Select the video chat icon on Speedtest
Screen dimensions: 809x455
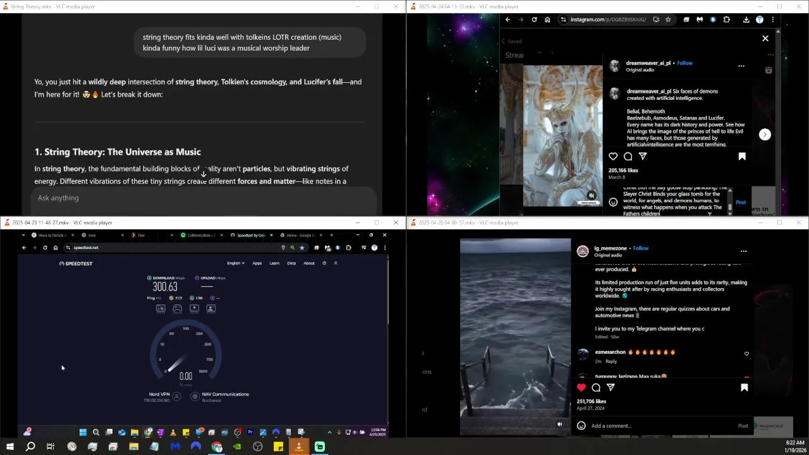pos(211,308)
